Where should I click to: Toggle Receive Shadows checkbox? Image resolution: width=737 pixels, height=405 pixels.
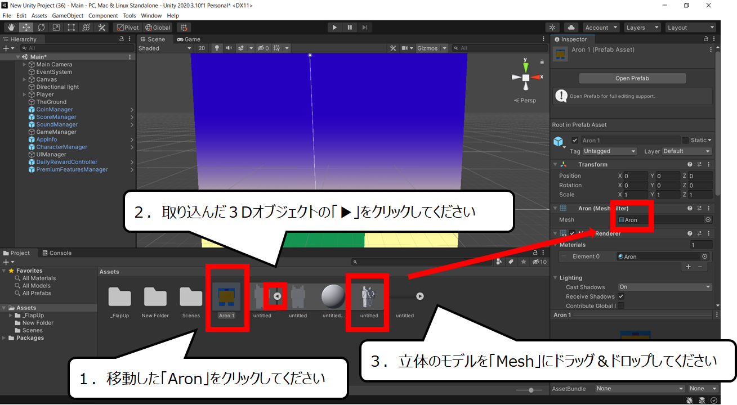pos(621,296)
